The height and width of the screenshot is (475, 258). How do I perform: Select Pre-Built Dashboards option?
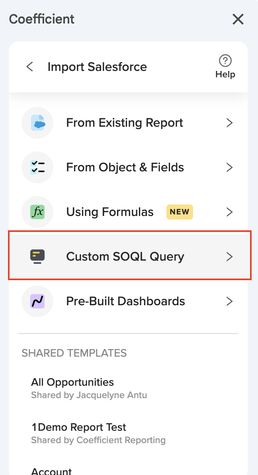tap(125, 301)
